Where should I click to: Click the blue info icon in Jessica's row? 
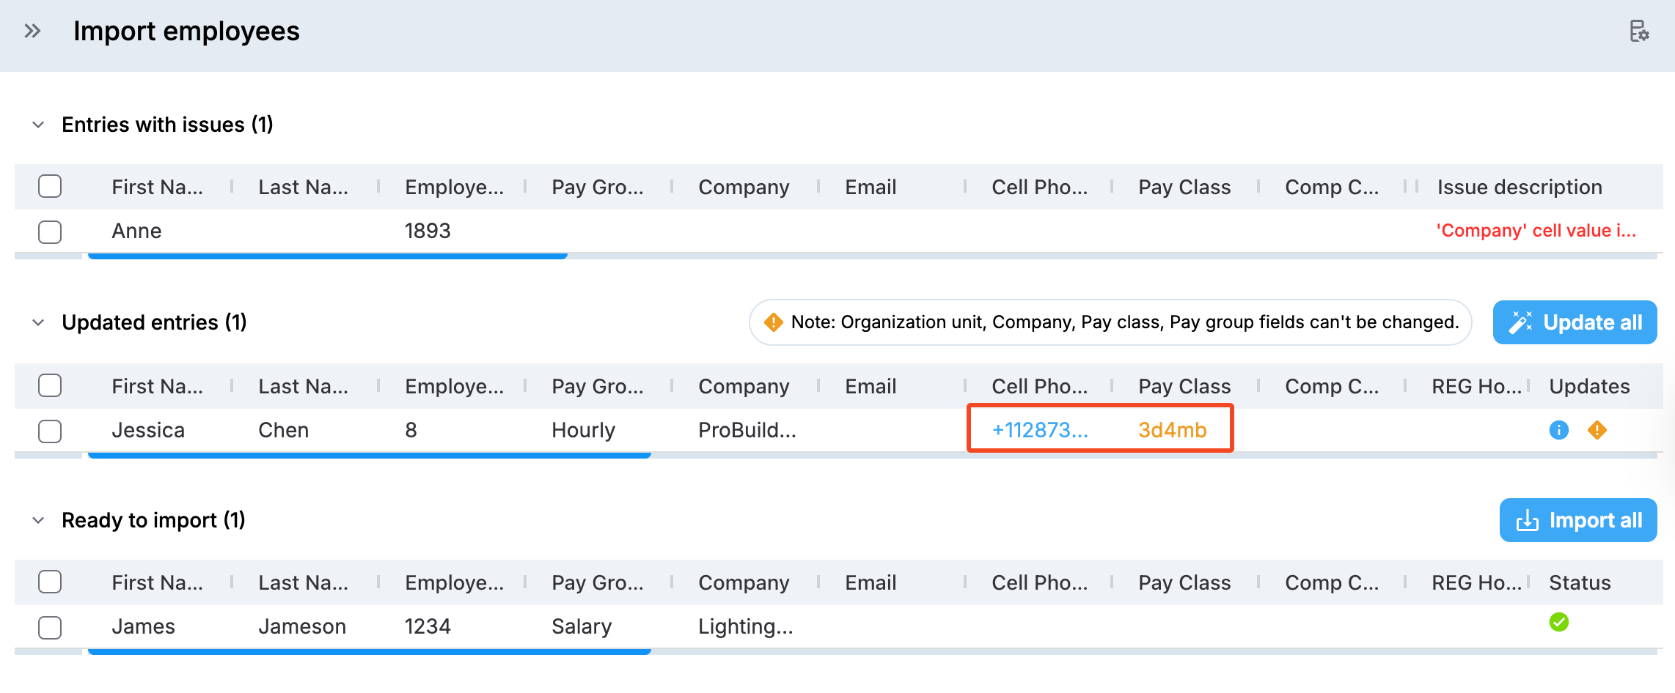1558,430
